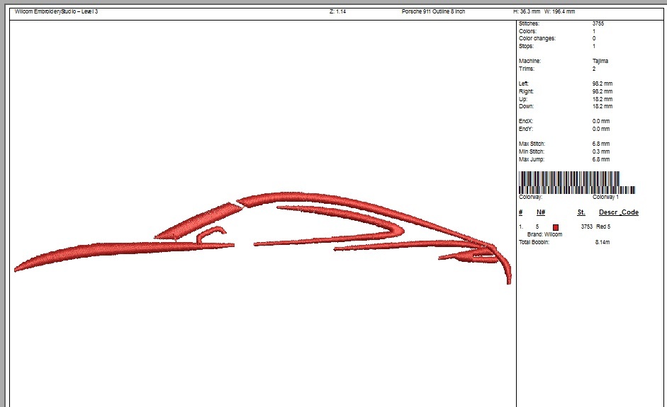Click the 'St.' column header

[581, 212]
